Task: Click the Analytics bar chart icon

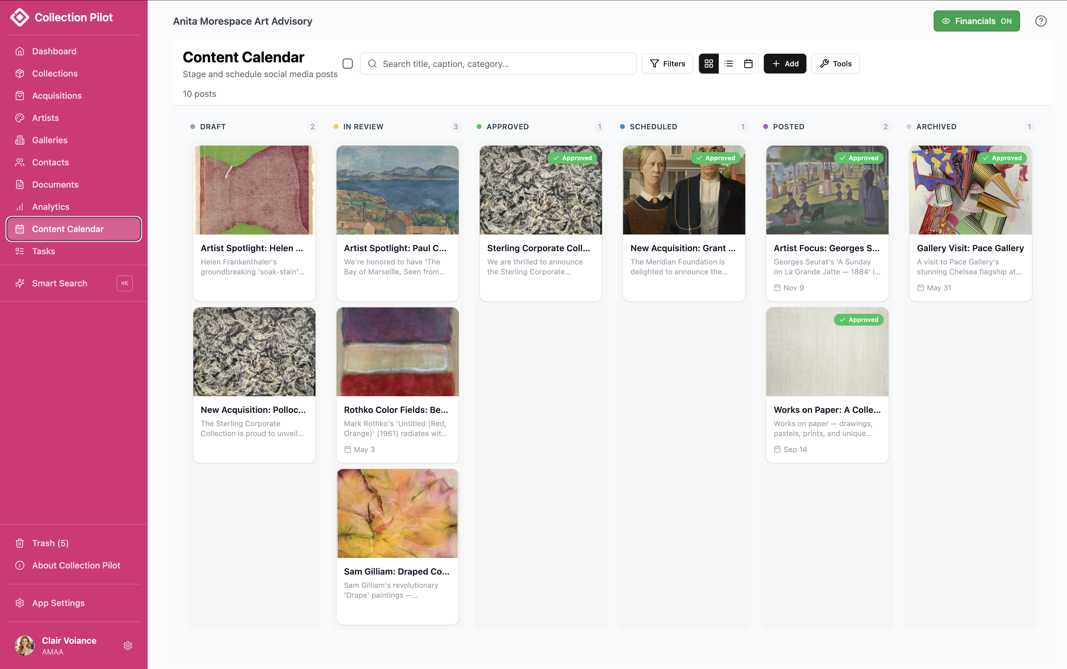Action: [20, 207]
